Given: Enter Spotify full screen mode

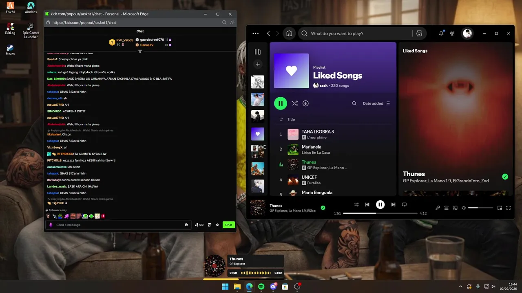Looking at the screenshot, I should coord(508,208).
